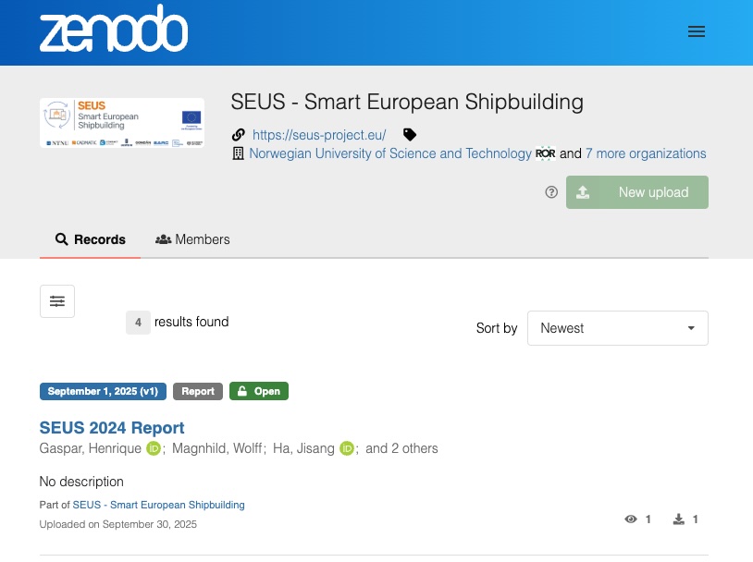This screenshot has width=753, height=562.
Task: Open the Sort by Newest dropdown
Action: [617, 328]
